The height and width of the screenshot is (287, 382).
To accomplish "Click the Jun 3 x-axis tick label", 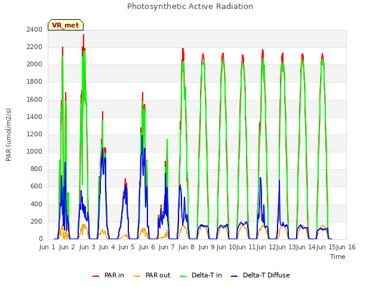I will [87, 247].
